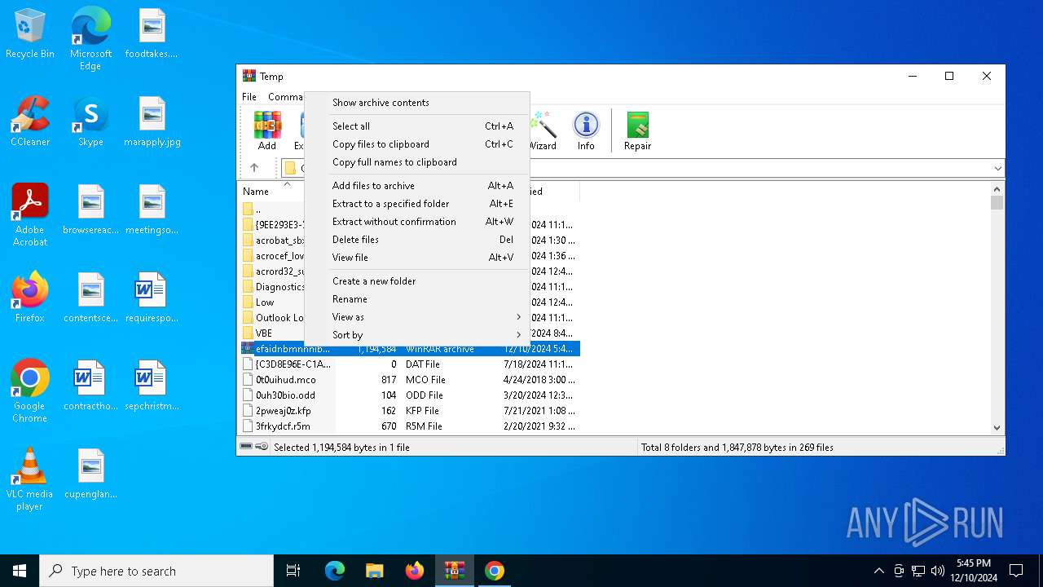Open Microsoft Edge desktop shortcut
1043x587 pixels.
click(x=90, y=38)
